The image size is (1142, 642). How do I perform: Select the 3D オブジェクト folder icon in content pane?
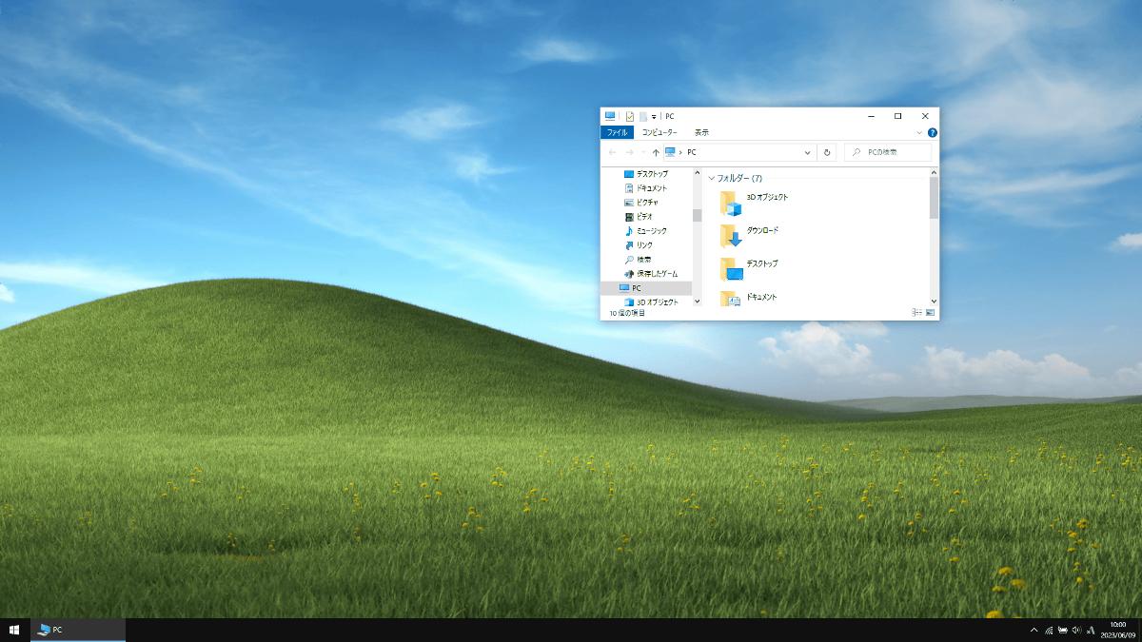(730, 203)
